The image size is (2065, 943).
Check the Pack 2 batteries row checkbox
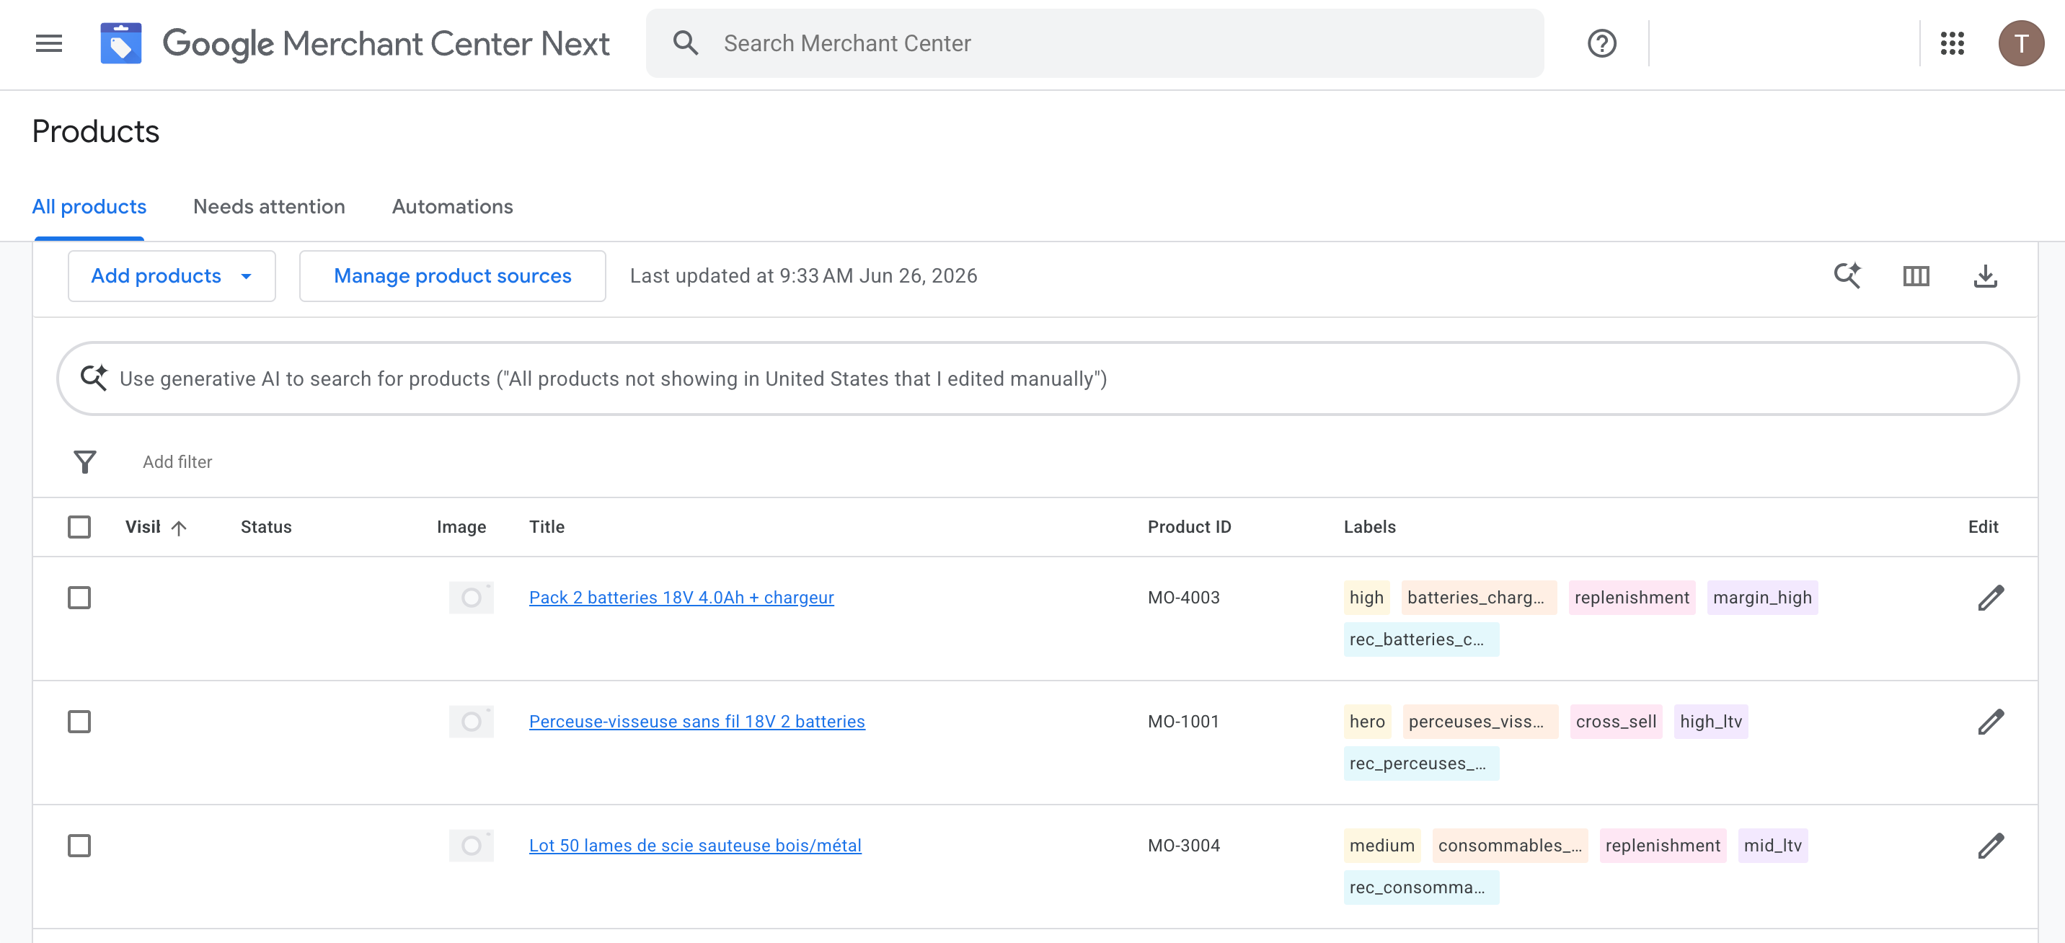pyautogui.click(x=79, y=598)
